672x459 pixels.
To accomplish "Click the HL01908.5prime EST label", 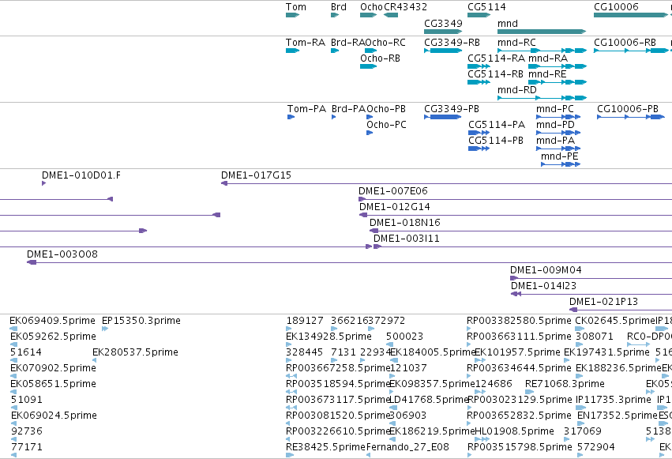I will point(514,431).
